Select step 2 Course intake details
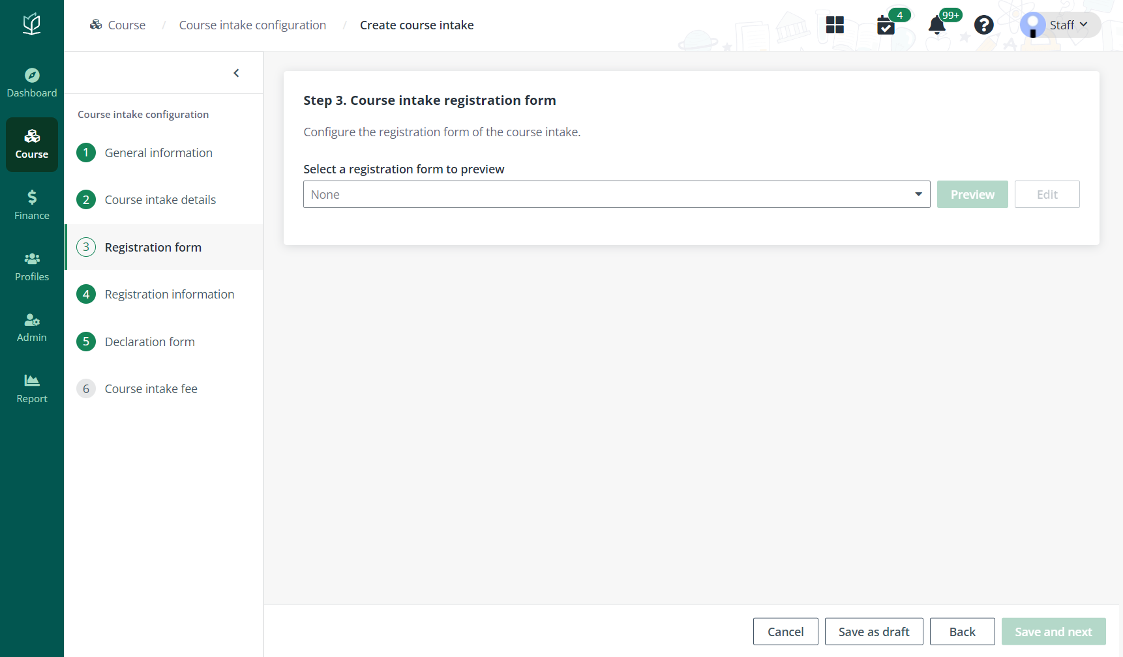1123x657 pixels. pyautogui.click(x=164, y=199)
